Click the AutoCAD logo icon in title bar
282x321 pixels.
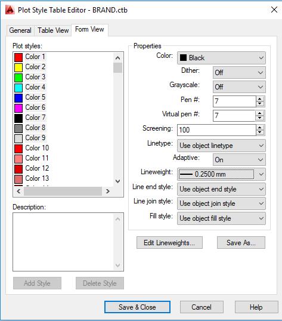coord(10,10)
